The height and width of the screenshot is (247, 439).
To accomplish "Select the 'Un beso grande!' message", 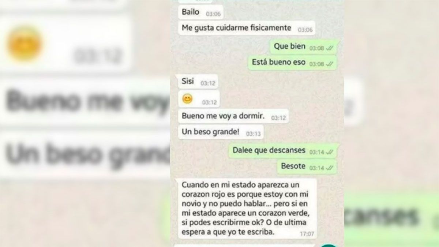I will [x=221, y=132].
